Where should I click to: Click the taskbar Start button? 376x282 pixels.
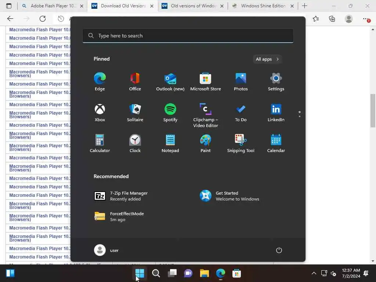140,273
